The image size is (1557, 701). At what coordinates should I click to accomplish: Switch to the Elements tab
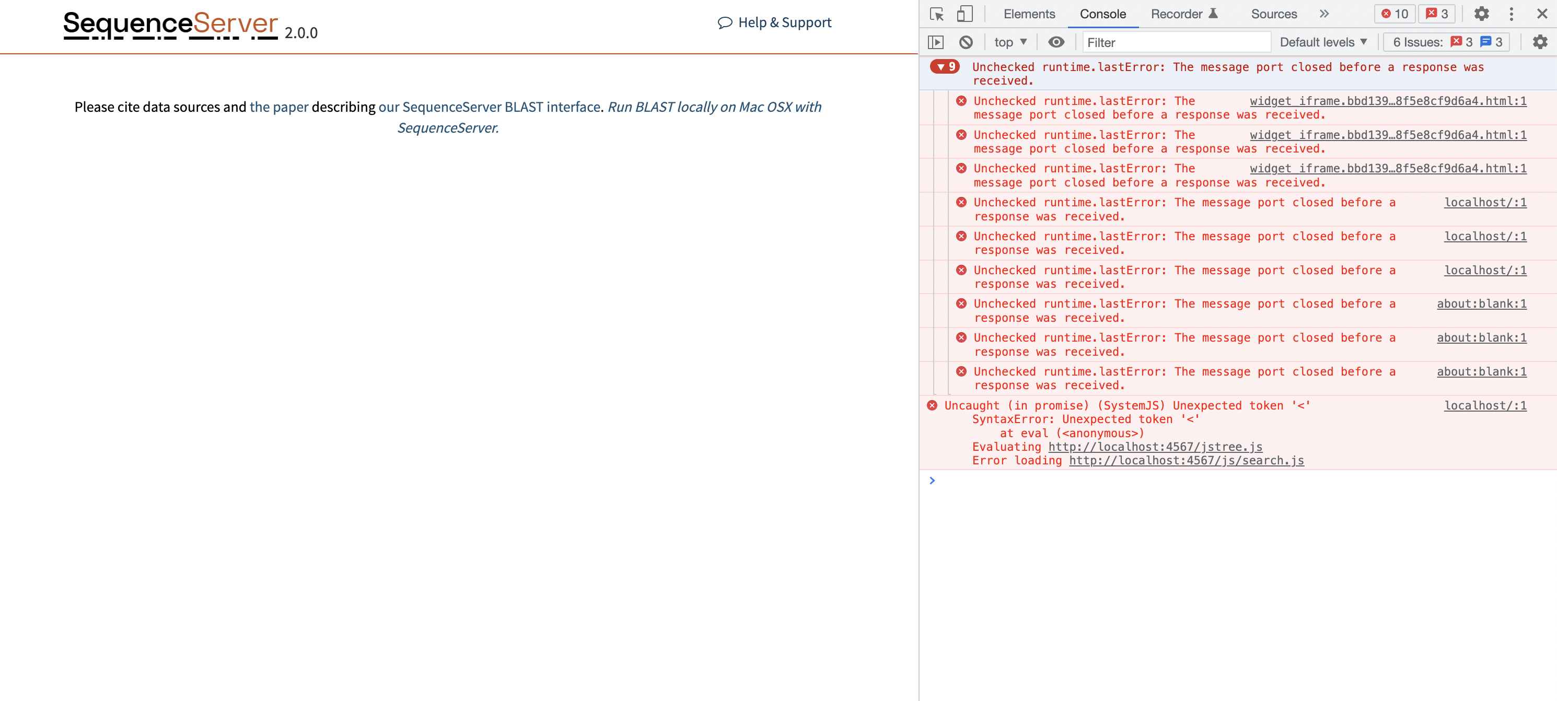click(x=1029, y=13)
